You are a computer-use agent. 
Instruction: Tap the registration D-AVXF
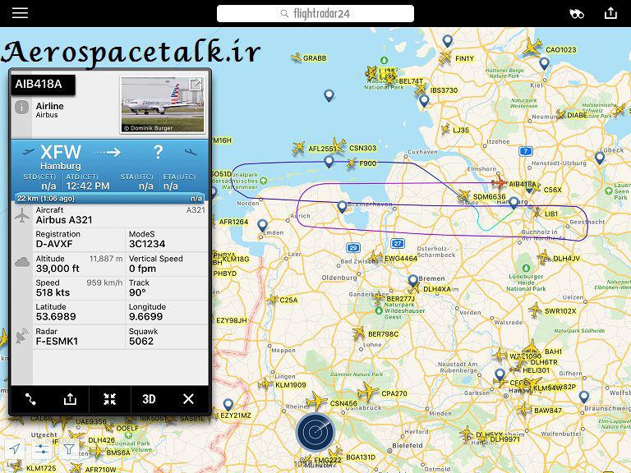pos(54,244)
